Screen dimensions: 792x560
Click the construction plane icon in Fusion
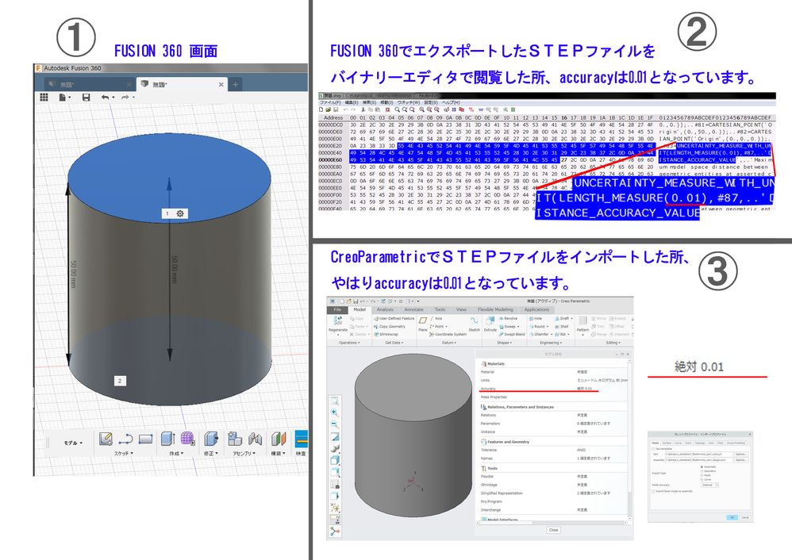point(279,439)
